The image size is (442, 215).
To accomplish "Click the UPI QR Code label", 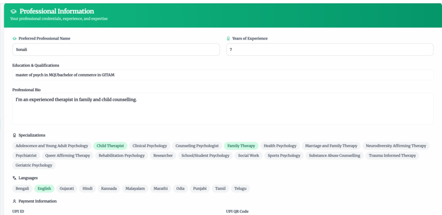I will 237,212.
